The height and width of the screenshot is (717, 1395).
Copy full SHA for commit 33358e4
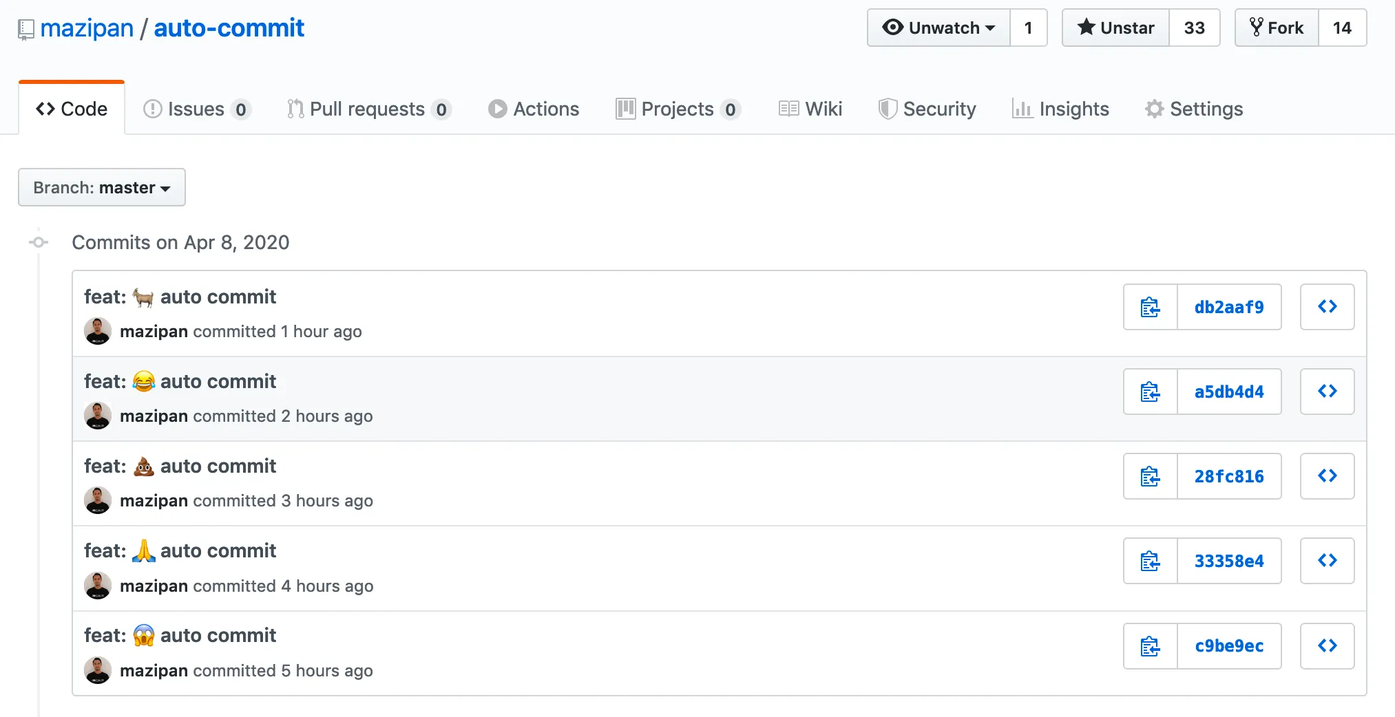(x=1150, y=561)
